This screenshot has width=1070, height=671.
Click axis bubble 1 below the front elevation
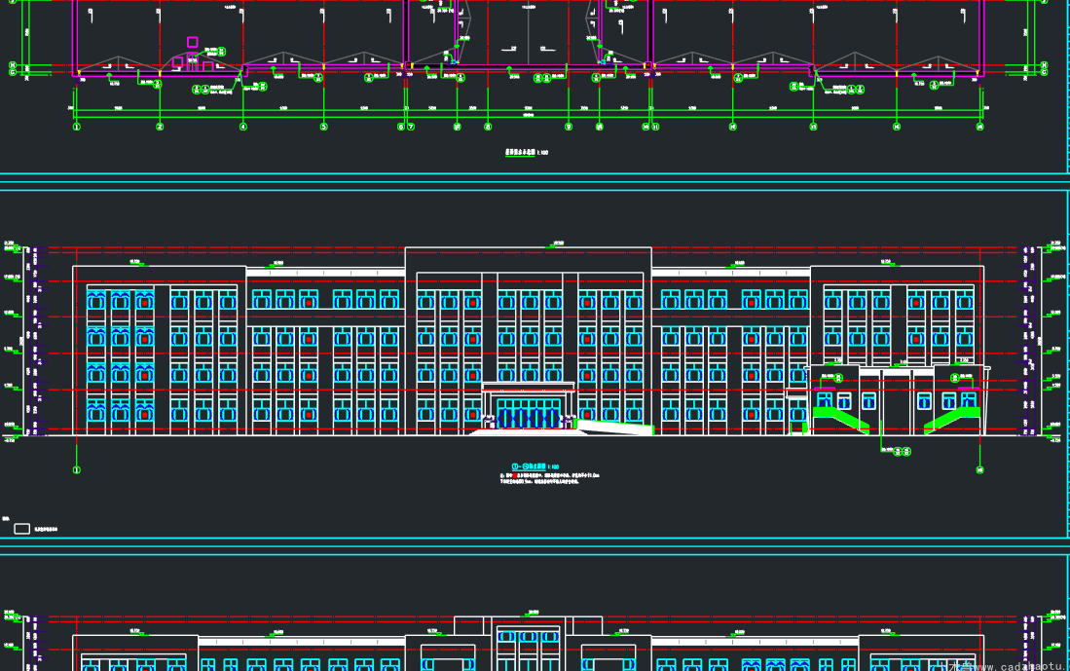76,469
